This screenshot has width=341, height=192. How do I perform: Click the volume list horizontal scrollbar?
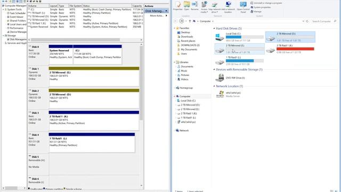(x=75, y=40)
